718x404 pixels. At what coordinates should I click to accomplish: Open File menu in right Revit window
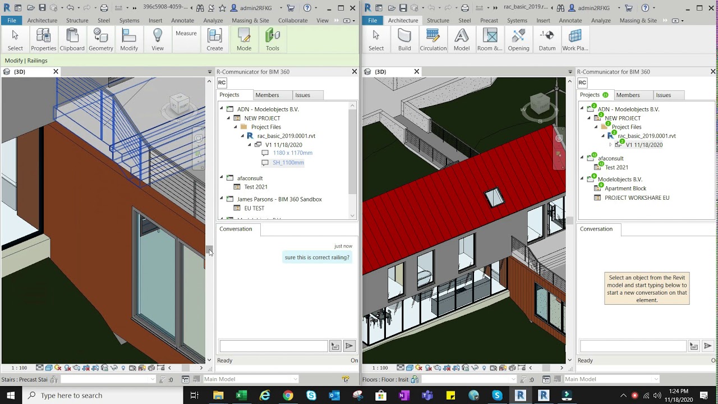click(372, 20)
